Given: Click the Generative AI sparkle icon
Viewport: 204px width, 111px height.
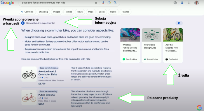Looking at the screenshot, I should click(23, 23).
